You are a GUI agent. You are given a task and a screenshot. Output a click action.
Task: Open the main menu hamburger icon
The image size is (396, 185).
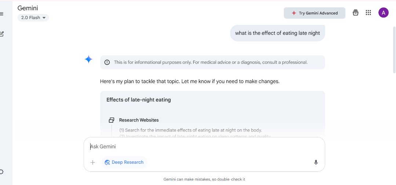[x=1, y=14]
